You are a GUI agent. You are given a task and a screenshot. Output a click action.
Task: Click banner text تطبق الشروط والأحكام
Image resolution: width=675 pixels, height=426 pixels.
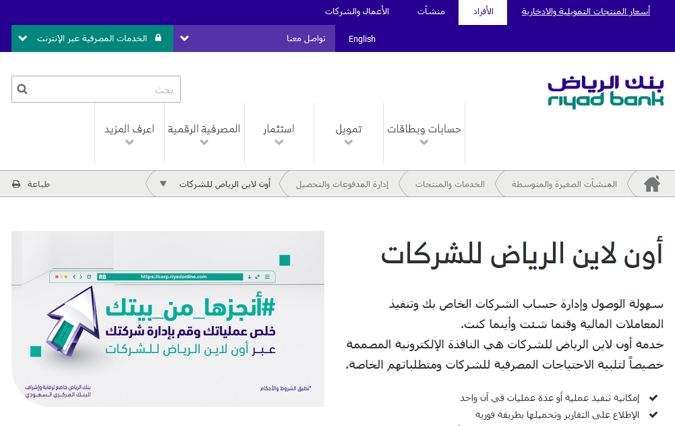285,388
